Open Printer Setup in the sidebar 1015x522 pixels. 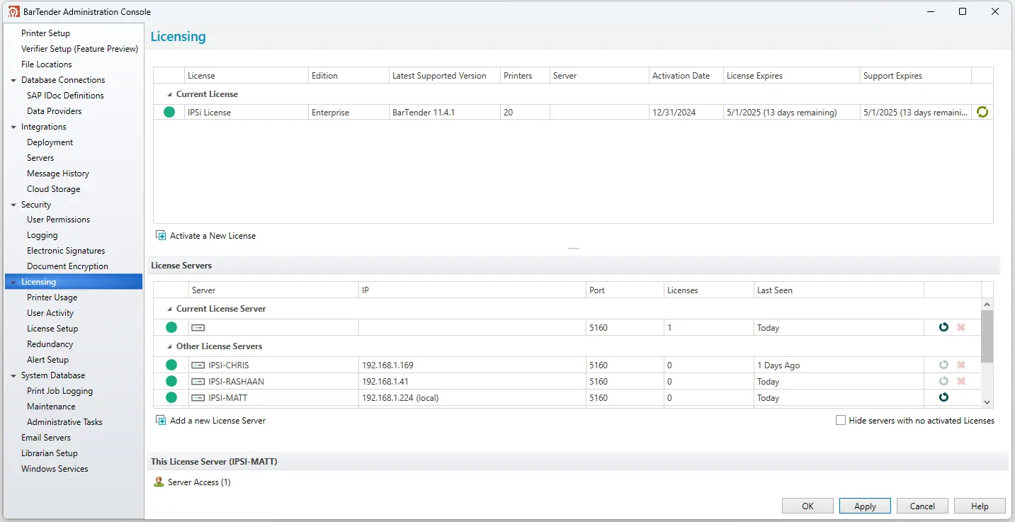(45, 33)
